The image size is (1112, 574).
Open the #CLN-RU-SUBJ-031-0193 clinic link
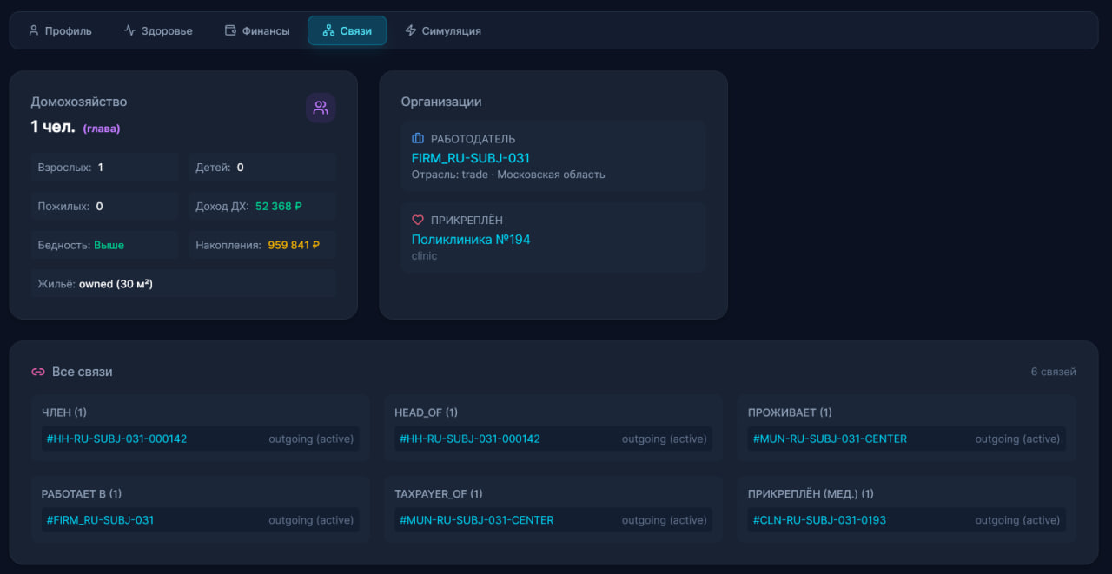819,520
